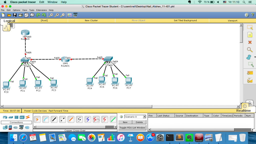Open the drawing palette toolbar icon
The image size is (256, 144).
pos(69,15)
